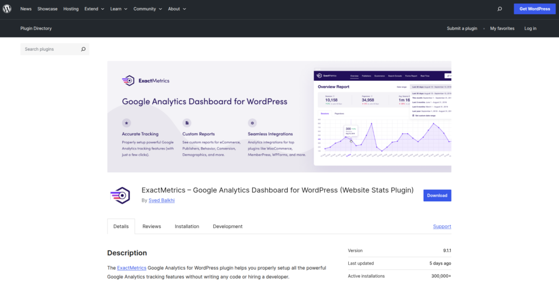Open My favorites link
Screen dimensions: 559x282
502,28
